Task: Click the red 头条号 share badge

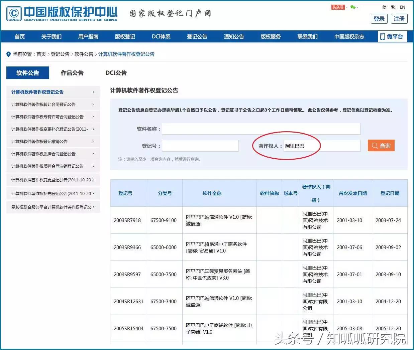Action: [x=337, y=7]
